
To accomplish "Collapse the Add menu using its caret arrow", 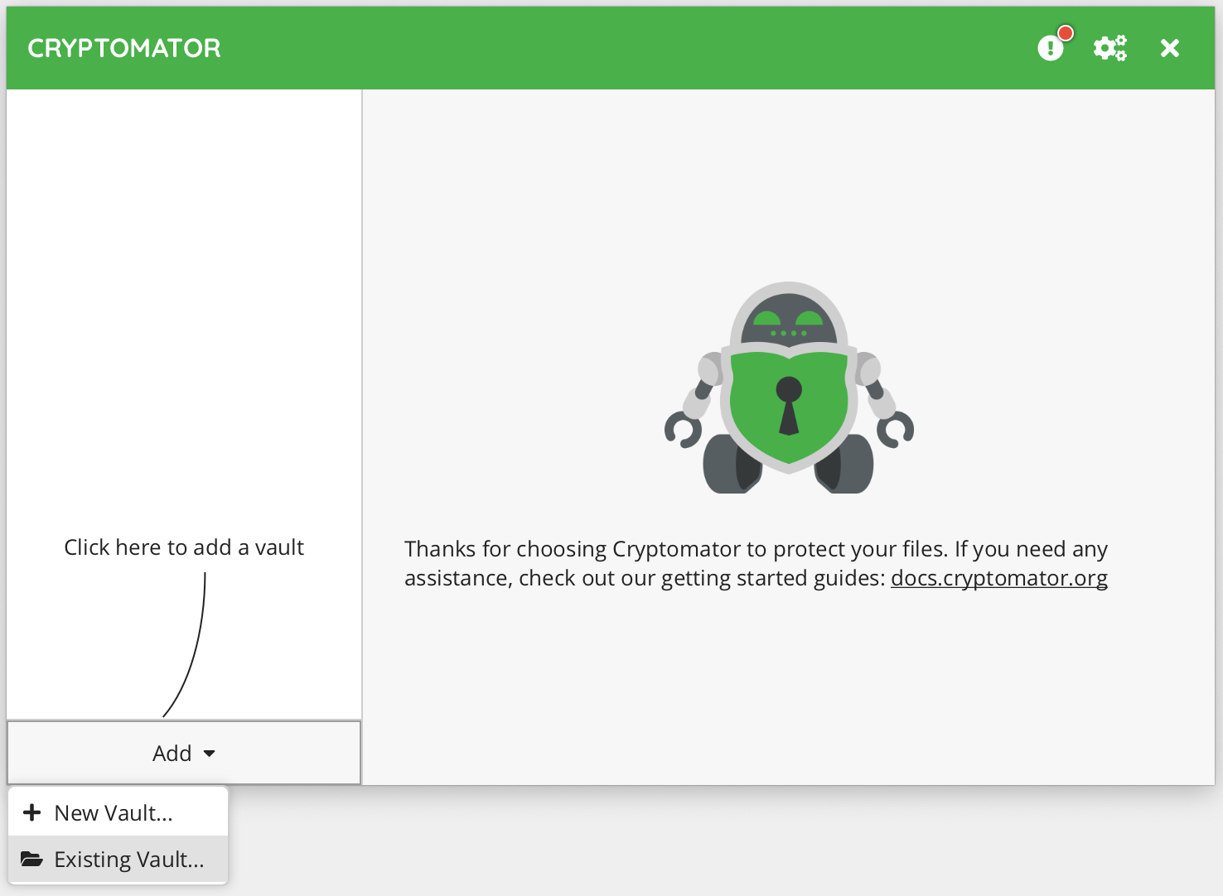I will (x=210, y=754).
